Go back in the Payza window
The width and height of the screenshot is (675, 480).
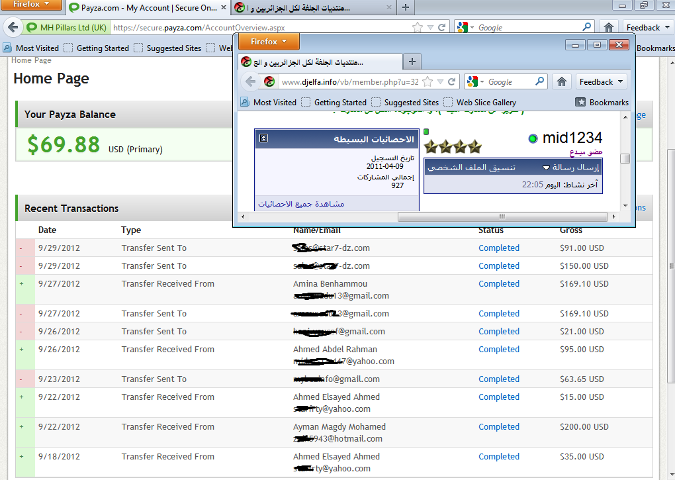pos(13,28)
